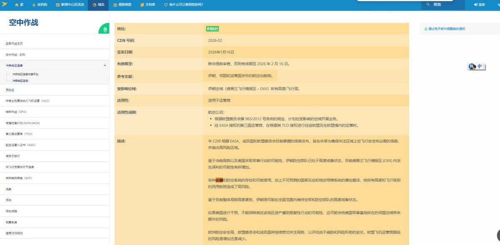
Task: Click the round IME logo icon
Action: 472,66
